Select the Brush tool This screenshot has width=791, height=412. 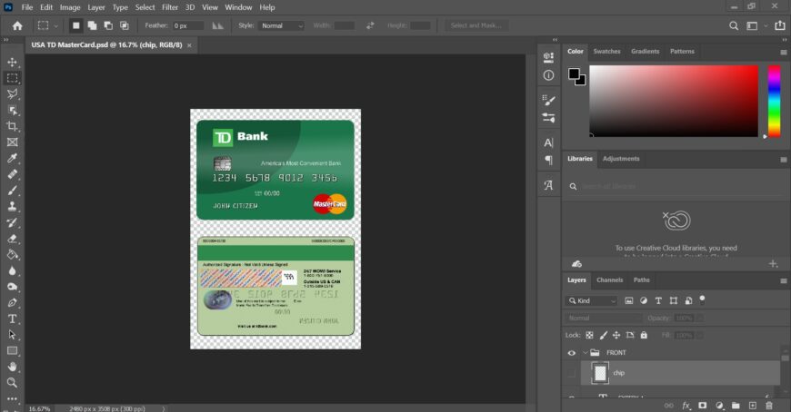point(12,191)
